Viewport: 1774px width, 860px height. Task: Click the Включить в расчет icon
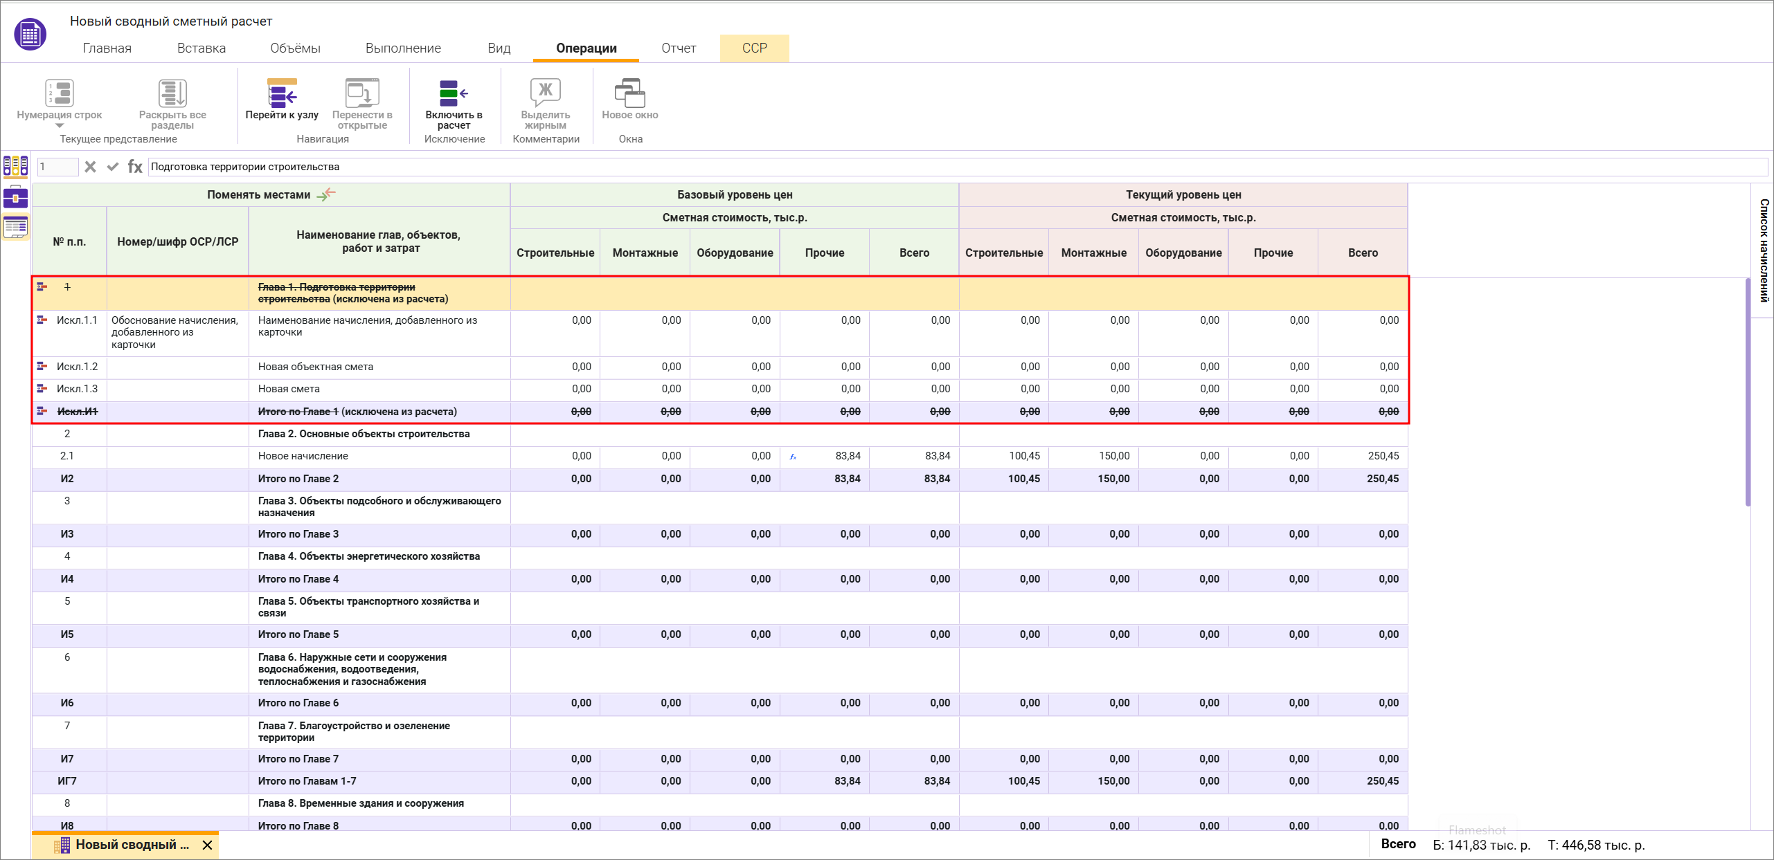[x=454, y=94]
